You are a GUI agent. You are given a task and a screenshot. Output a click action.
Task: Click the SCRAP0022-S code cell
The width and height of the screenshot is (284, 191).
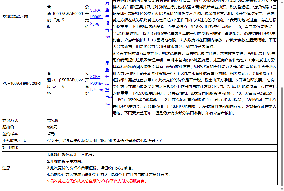[x=73, y=83]
